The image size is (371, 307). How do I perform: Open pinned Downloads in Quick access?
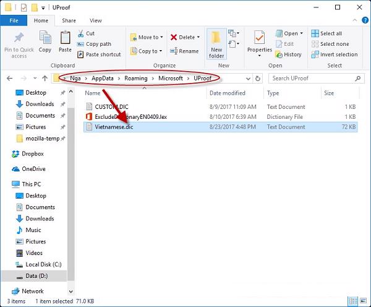40,104
